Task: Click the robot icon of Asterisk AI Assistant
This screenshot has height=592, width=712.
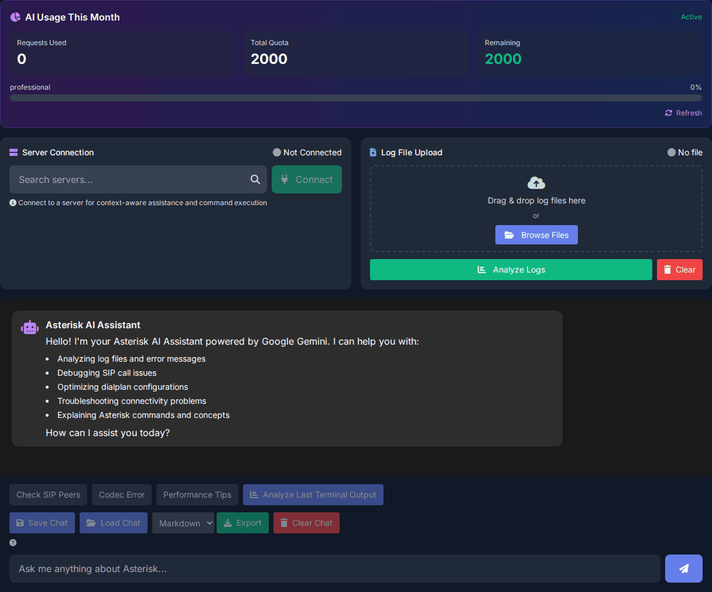Action: coord(29,326)
